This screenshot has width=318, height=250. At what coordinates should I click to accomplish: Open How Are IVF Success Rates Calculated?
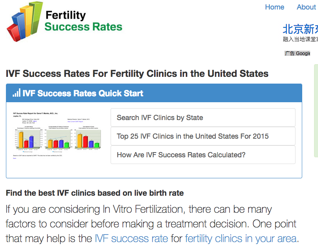pyautogui.click(x=203, y=155)
